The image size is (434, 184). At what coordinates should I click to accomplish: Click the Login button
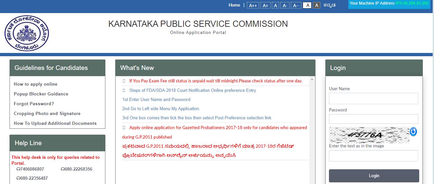(x=374, y=176)
